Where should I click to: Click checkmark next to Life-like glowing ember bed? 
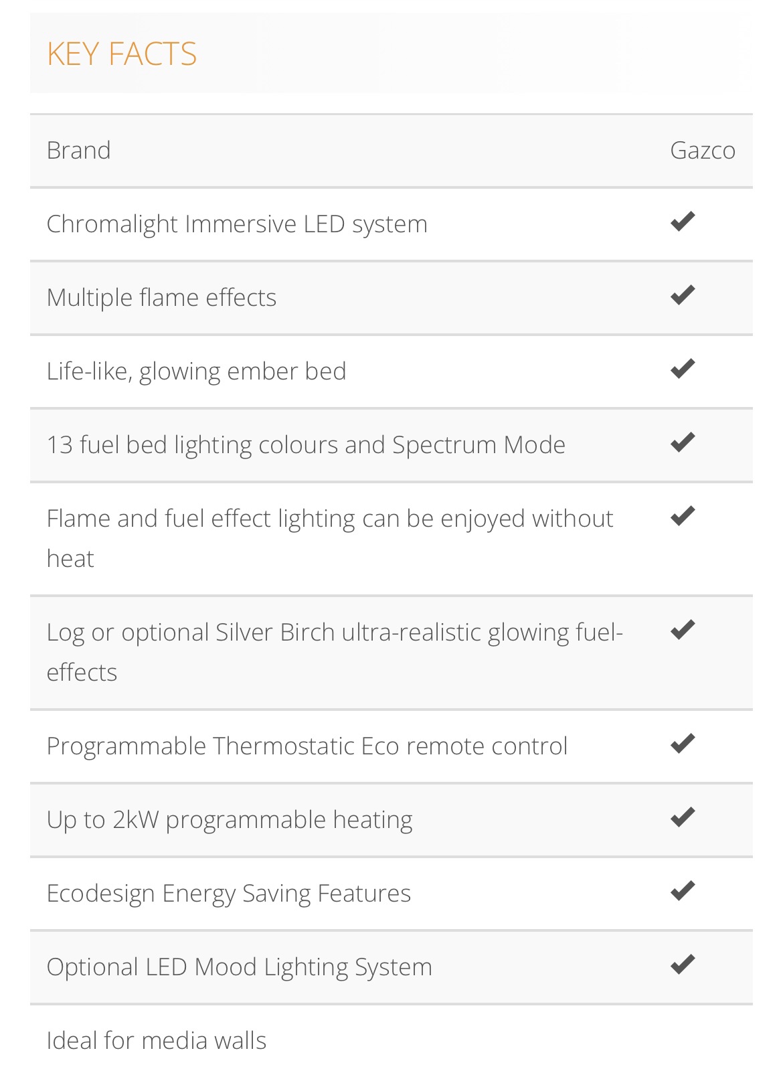tap(683, 369)
